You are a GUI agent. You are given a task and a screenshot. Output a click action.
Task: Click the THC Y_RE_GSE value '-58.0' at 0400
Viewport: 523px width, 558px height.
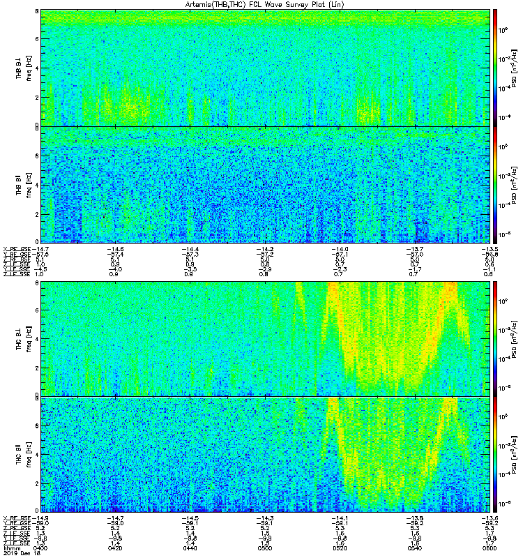click(x=40, y=524)
